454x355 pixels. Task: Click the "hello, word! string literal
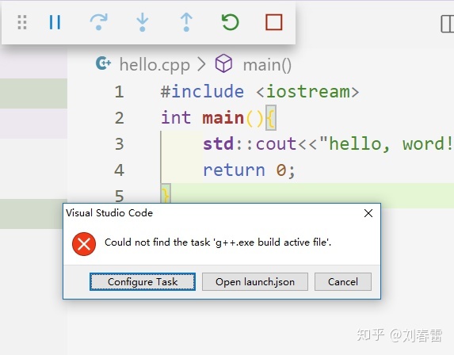(x=387, y=143)
